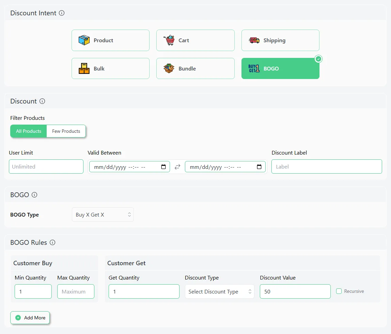Click the info icon beside BOGO heading
The width and height of the screenshot is (391, 334).
34,195
